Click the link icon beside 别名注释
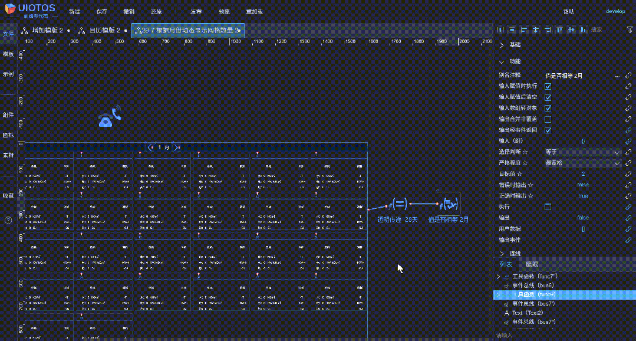This screenshot has height=341, width=636. pos(628,76)
